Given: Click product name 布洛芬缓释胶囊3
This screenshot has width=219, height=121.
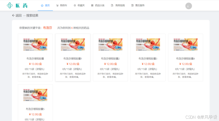Looking at the screenshot, I should pos(148,59).
